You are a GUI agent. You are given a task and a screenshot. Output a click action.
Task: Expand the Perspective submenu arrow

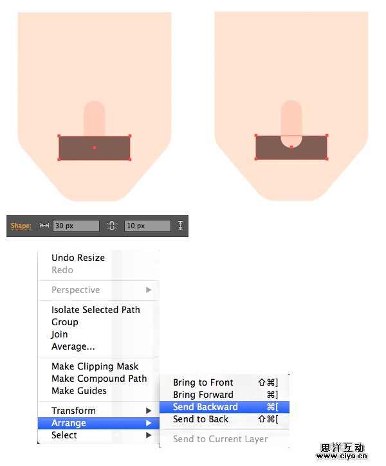(149, 290)
